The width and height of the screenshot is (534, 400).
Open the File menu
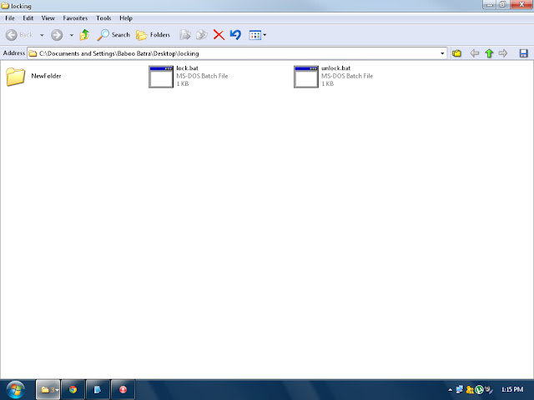pyautogui.click(x=10, y=18)
